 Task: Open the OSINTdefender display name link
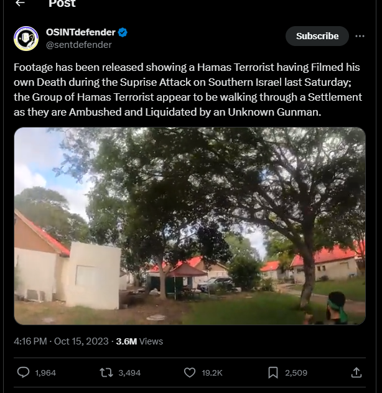pos(80,33)
